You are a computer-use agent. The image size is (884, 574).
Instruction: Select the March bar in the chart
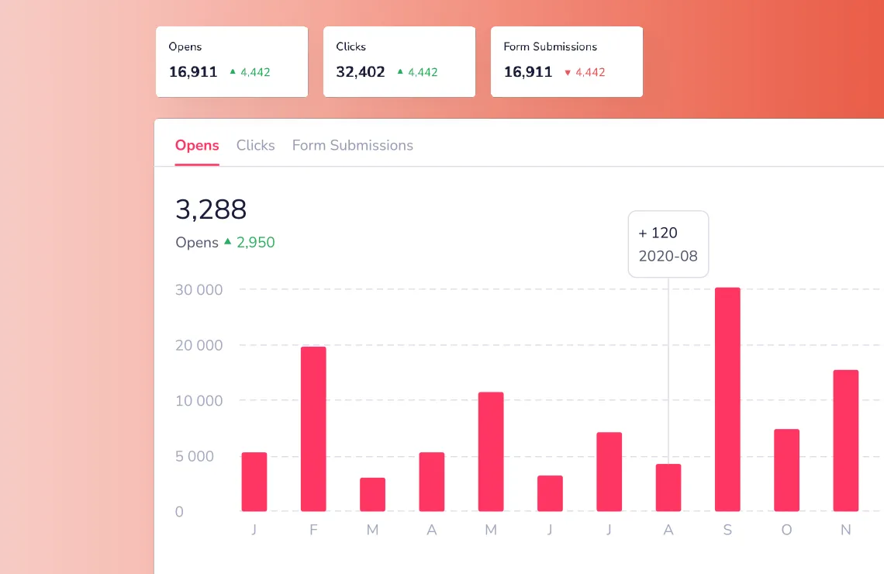click(372, 494)
